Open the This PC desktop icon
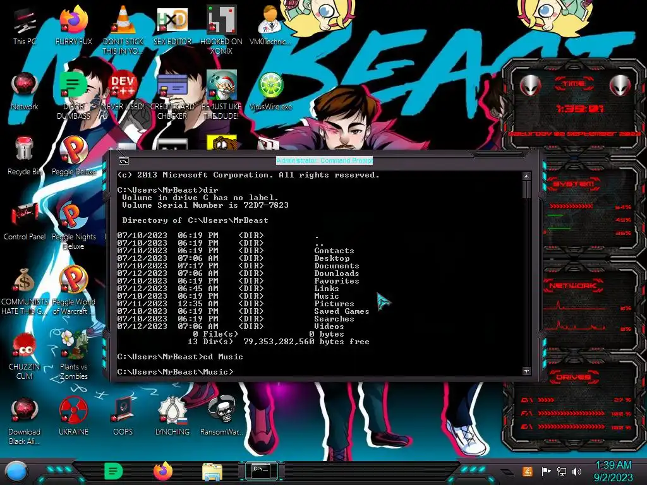This screenshot has height=485, width=647. pyautogui.click(x=25, y=25)
